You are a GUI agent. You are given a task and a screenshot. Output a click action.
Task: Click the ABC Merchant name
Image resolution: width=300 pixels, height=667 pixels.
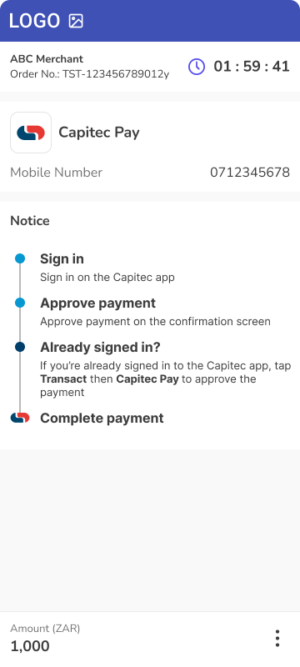[x=47, y=59]
